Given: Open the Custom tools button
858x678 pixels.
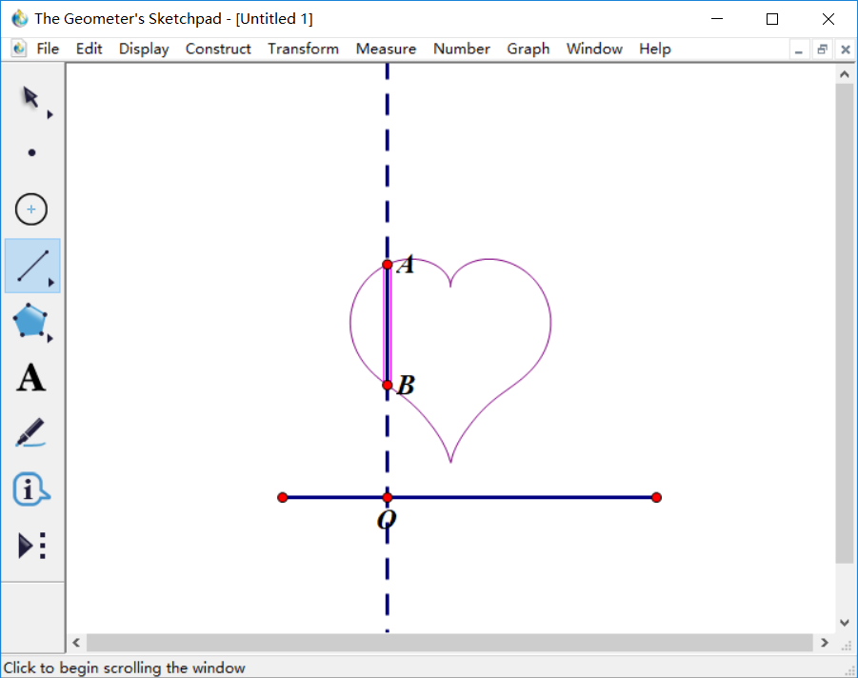Looking at the screenshot, I should tap(31, 546).
